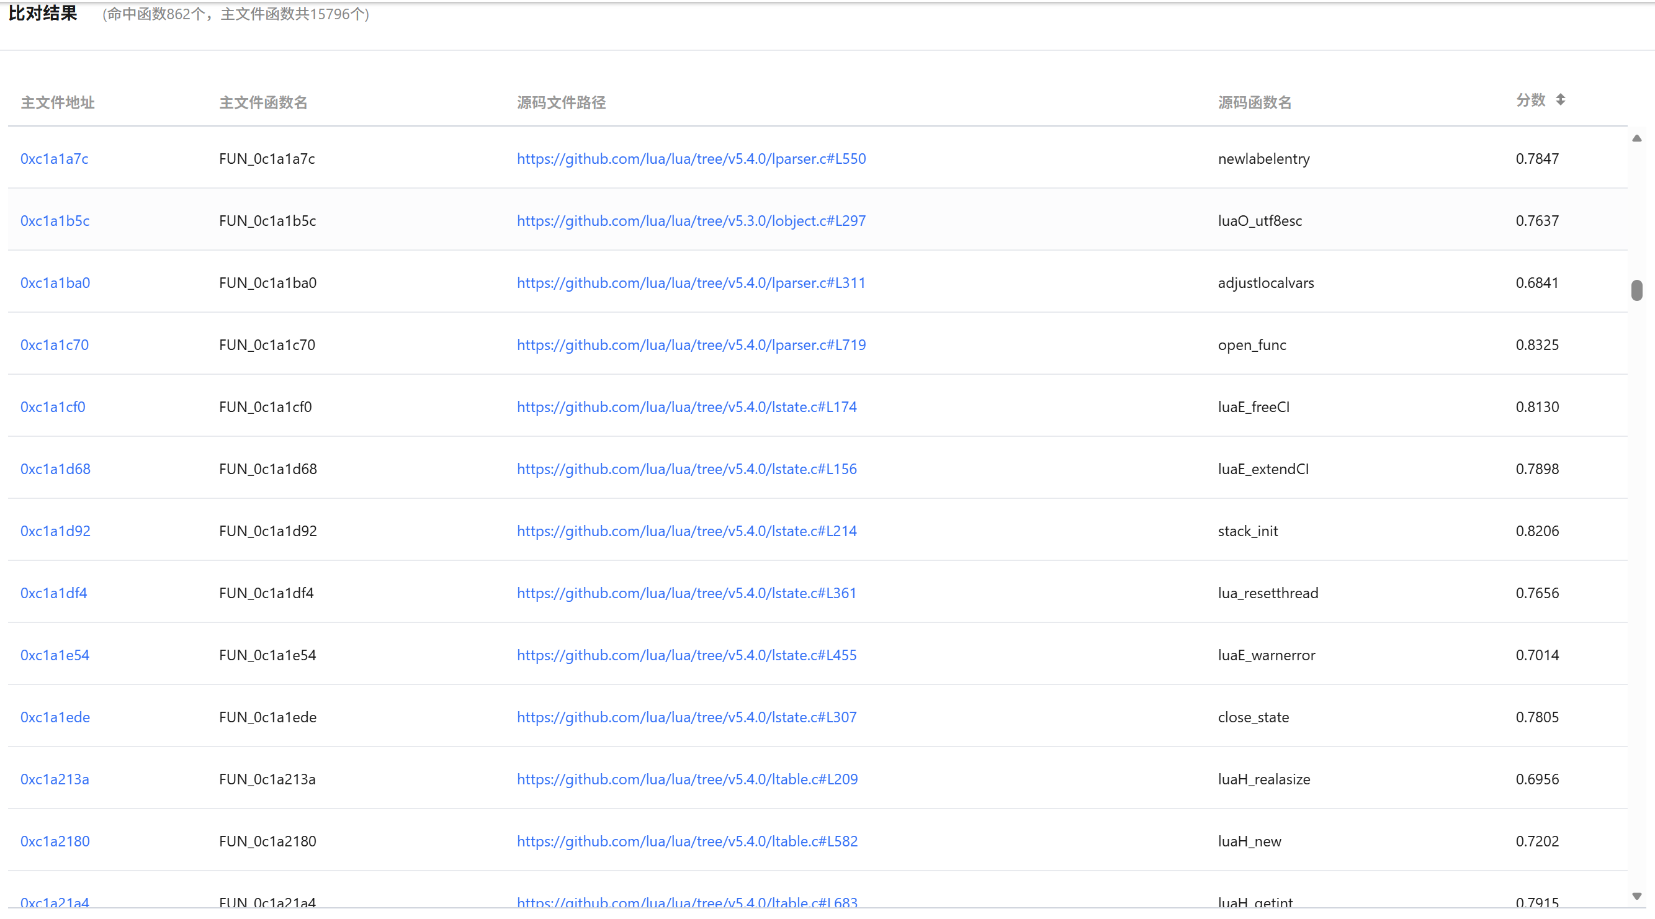This screenshot has height=919, width=1655.
Task: Click the score 0.7014
Action: (x=1538, y=655)
